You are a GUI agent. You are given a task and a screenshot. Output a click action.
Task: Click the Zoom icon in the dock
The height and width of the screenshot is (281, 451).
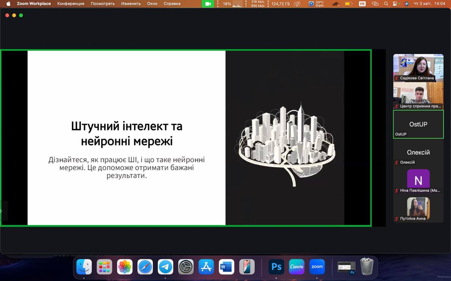pos(317,267)
